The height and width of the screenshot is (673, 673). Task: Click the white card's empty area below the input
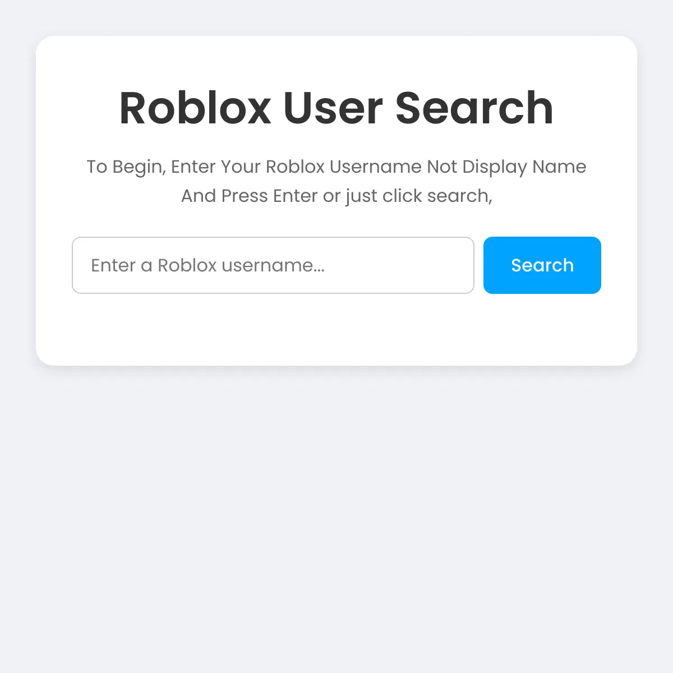click(336, 330)
